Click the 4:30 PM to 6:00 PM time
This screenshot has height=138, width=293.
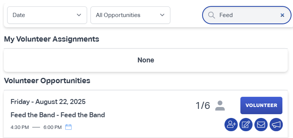(x=36, y=127)
